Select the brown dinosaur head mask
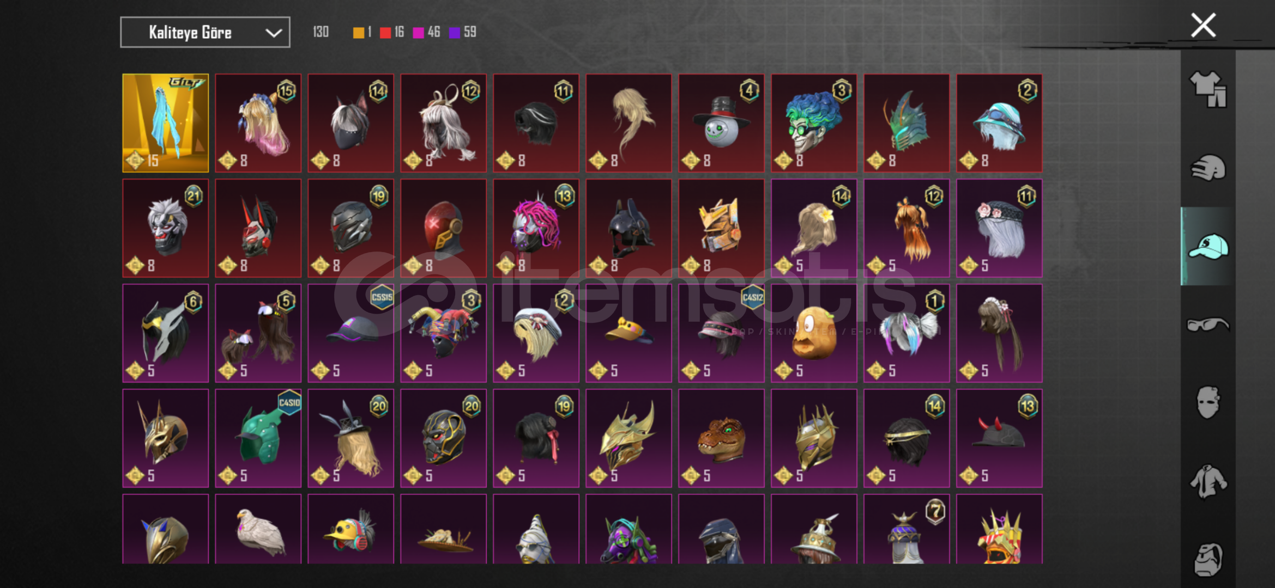This screenshot has width=1275, height=588. (x=721, y=438)
